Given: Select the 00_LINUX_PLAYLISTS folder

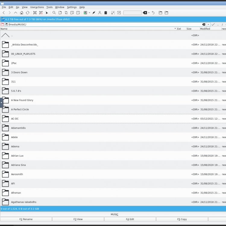Looking at the screenshot, I should (x=113, y=54).
